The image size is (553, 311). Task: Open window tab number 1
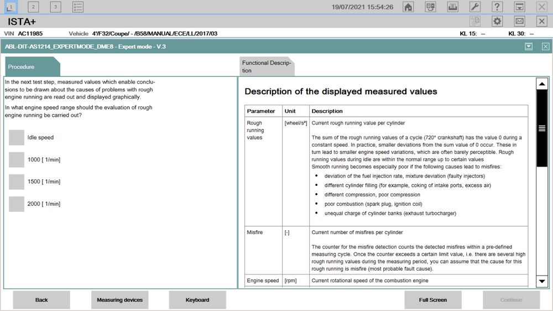pos(11,7)
